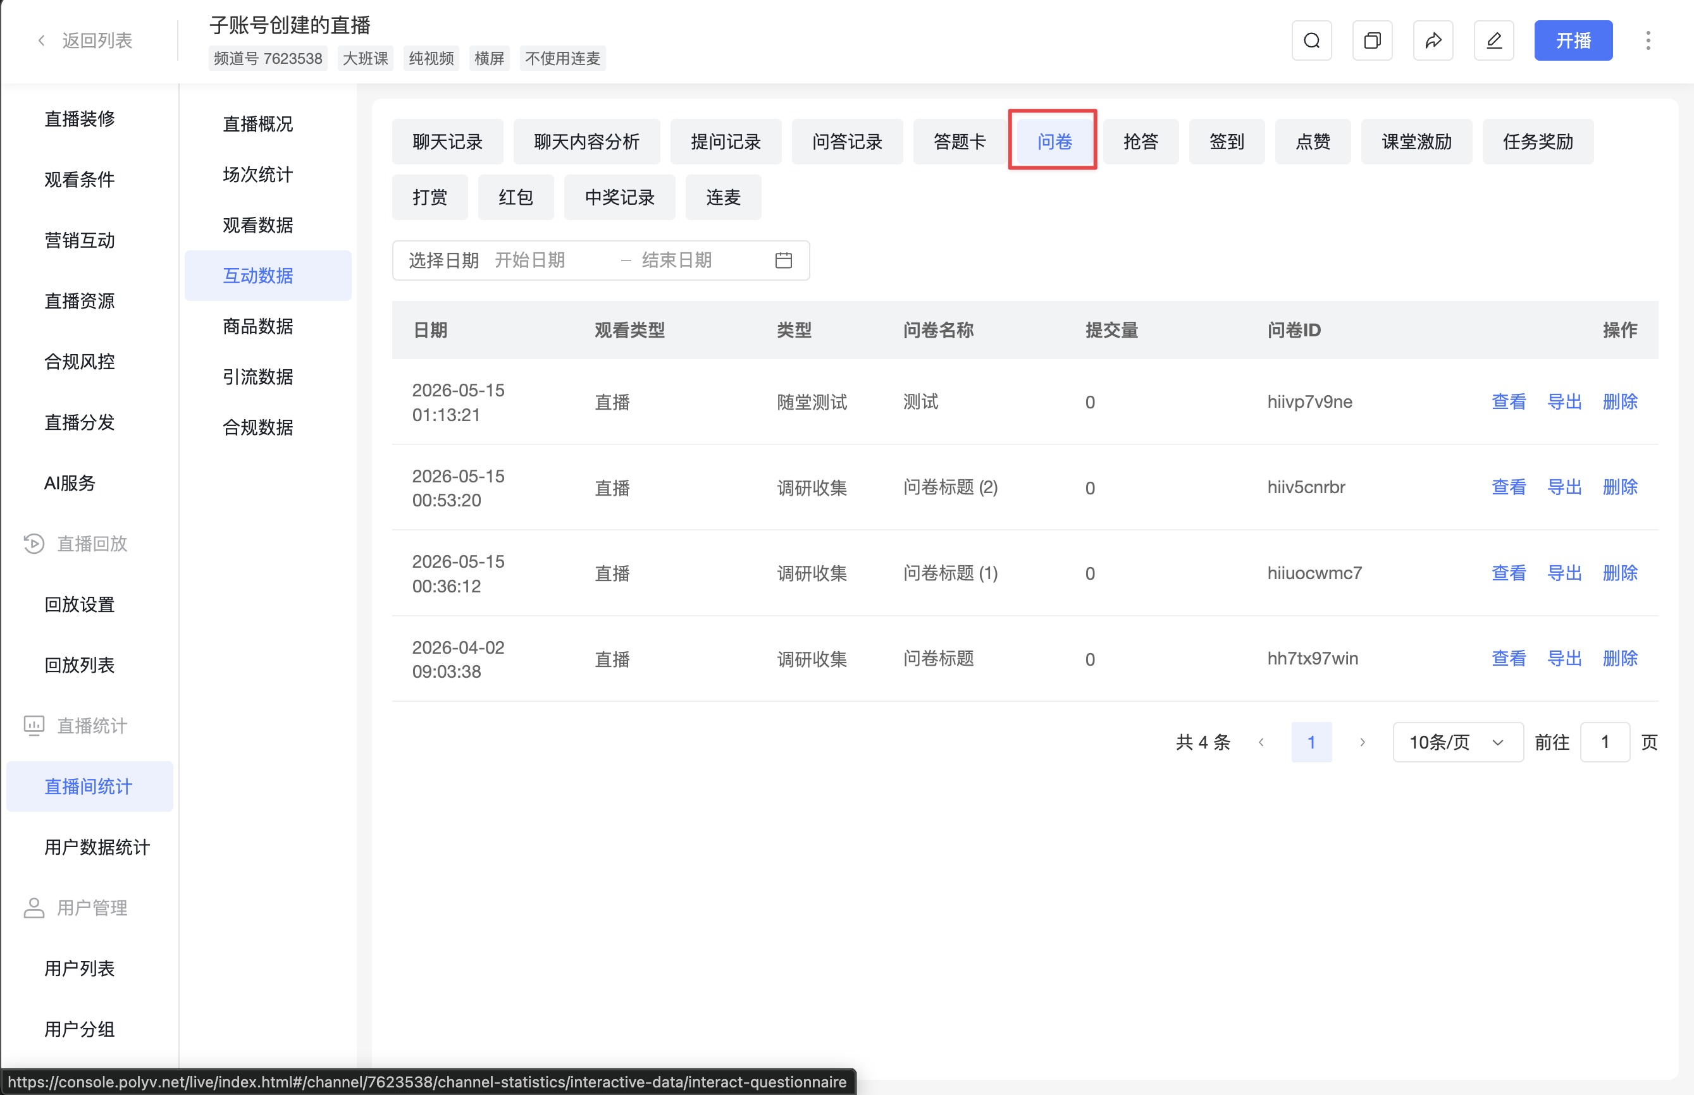Screen dimensions: 1694x1095
Task: Open 直播装修 in left sidebar
Action: [80, 119]
